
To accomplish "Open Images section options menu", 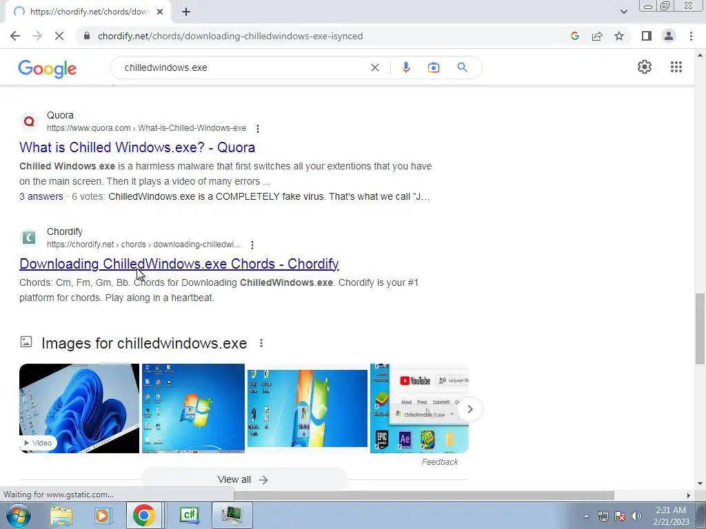I will click(x=261, y=343).
